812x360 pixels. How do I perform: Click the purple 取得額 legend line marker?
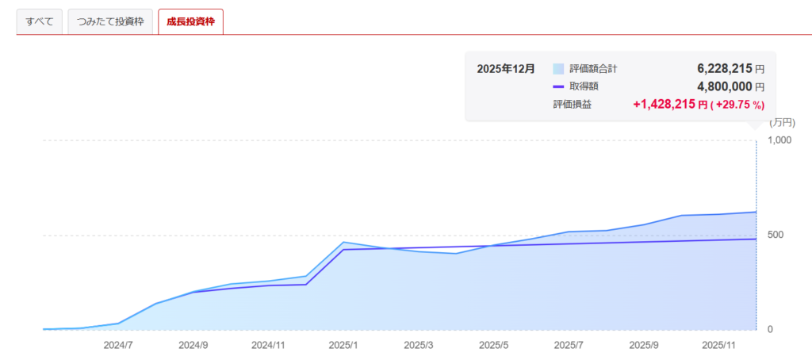pos(558,86)
